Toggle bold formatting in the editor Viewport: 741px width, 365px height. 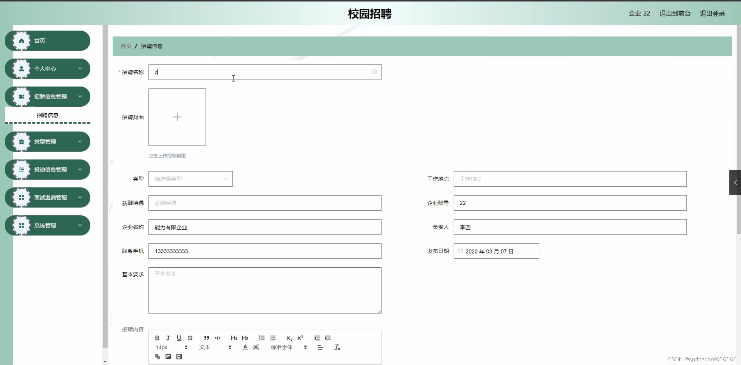pyautogui.click(x=157, y=338)
